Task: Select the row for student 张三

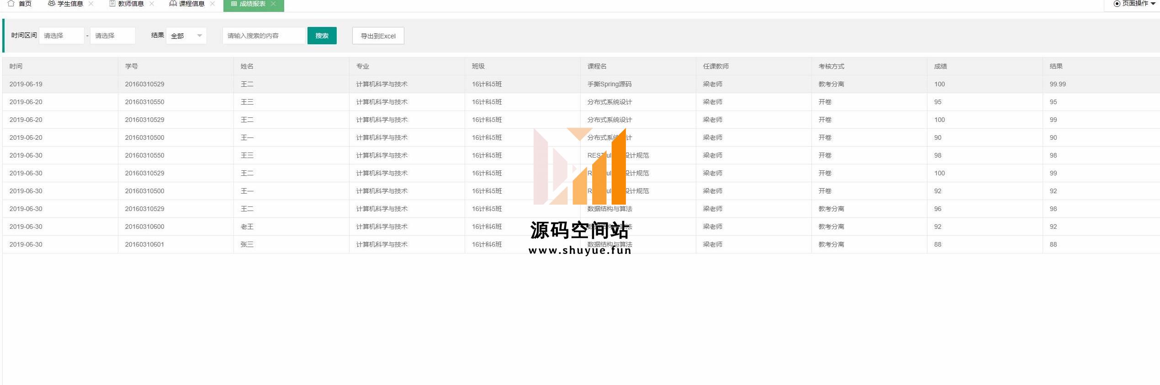Action: pos(247,244)
